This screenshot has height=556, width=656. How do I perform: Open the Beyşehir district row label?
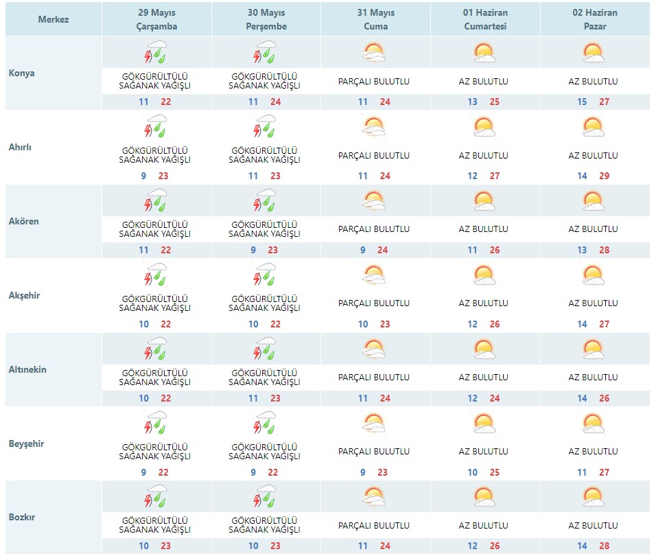26,443
